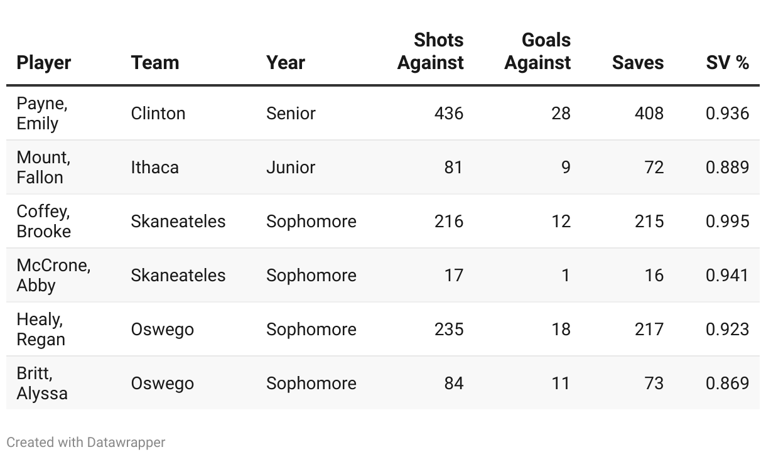766x457 pixels.
Task: Click the Ithaca team cell
Action: [154, 168]
